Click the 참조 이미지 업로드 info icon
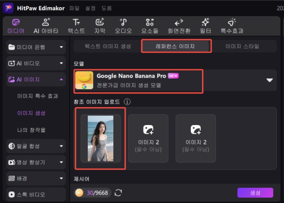This screenshot has height=203, width=284. click(127, 102)
